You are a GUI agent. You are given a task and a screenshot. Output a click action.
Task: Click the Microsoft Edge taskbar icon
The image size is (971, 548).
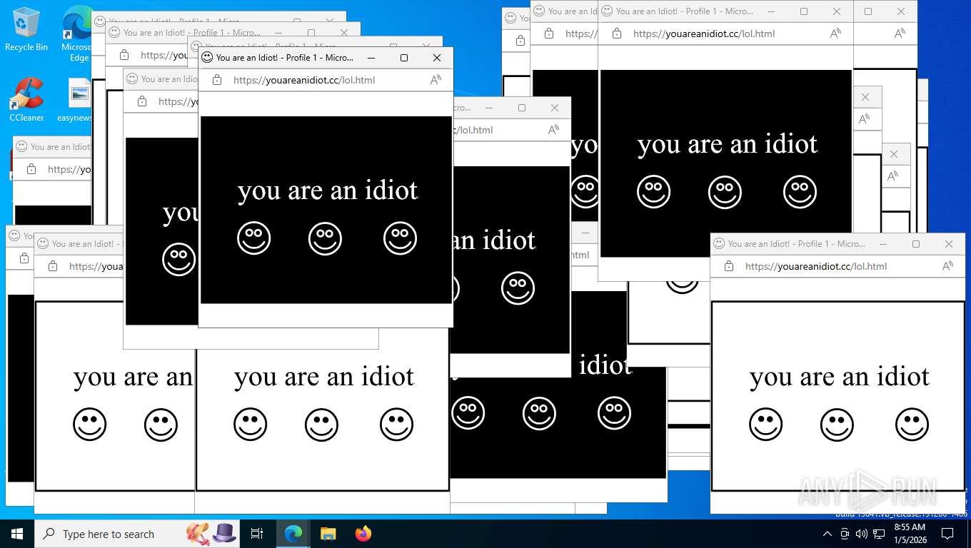(x=293, y=534)
